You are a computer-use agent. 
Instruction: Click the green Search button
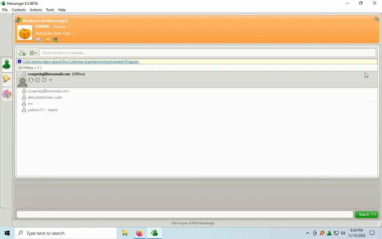[364, 215]
